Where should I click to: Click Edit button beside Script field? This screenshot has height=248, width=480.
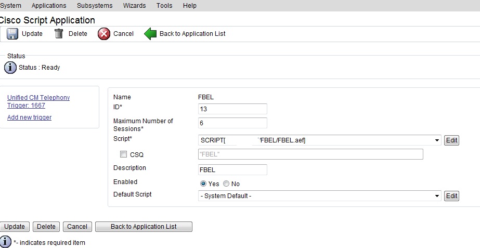coord(451,140)
